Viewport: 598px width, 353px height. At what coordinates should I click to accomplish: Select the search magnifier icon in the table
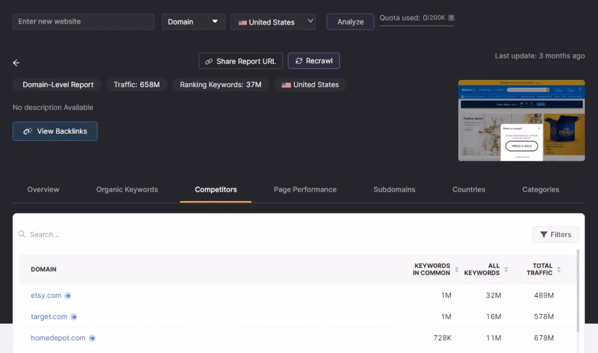(22, 234)
